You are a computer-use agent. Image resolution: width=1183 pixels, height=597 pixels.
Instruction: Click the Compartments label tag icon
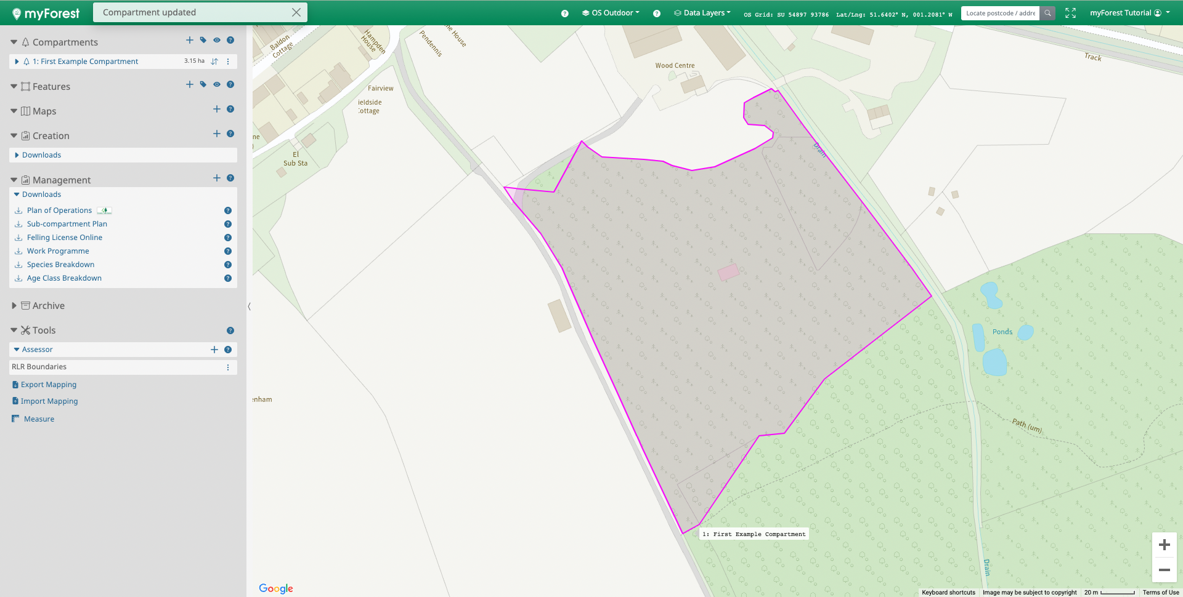coord(203,41)
